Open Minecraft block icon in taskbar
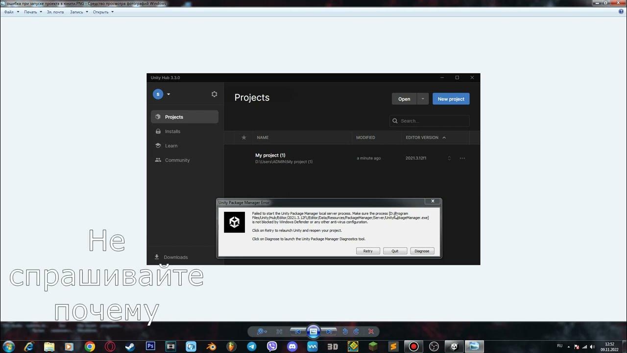The image size is (627, 353). 373,347
